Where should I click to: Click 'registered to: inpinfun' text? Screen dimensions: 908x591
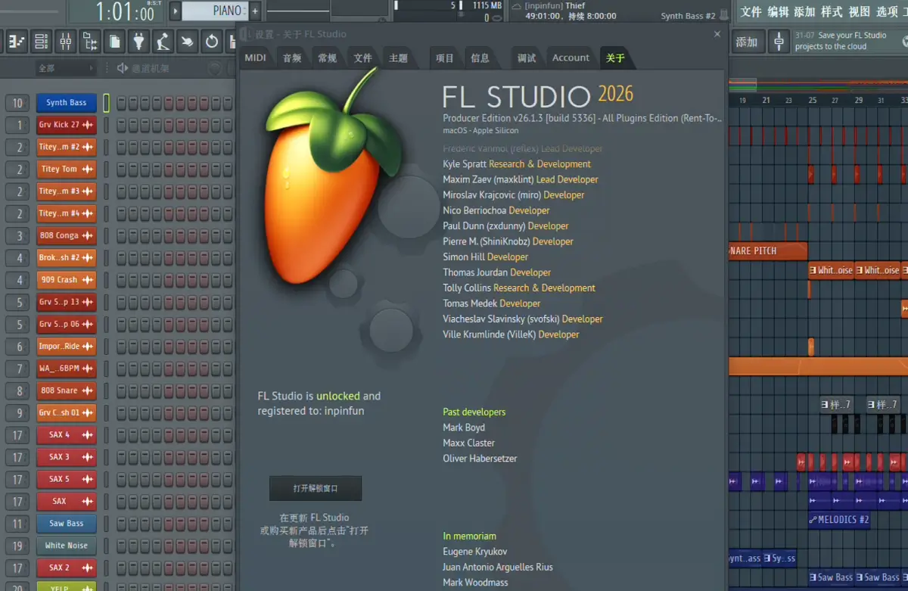click(311, 412)
